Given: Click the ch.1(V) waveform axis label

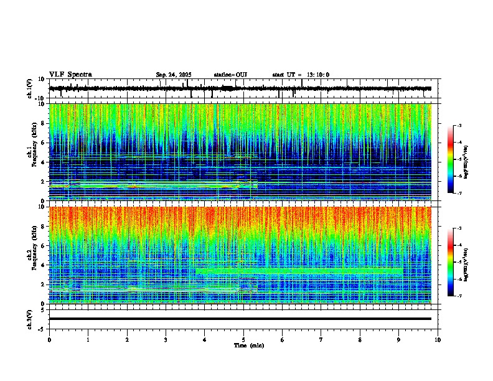Looking at the screenshot, I should pos(30,88).
